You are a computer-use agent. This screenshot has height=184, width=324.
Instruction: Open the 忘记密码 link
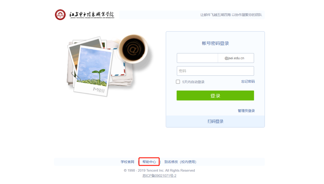(x=248, y=81)
